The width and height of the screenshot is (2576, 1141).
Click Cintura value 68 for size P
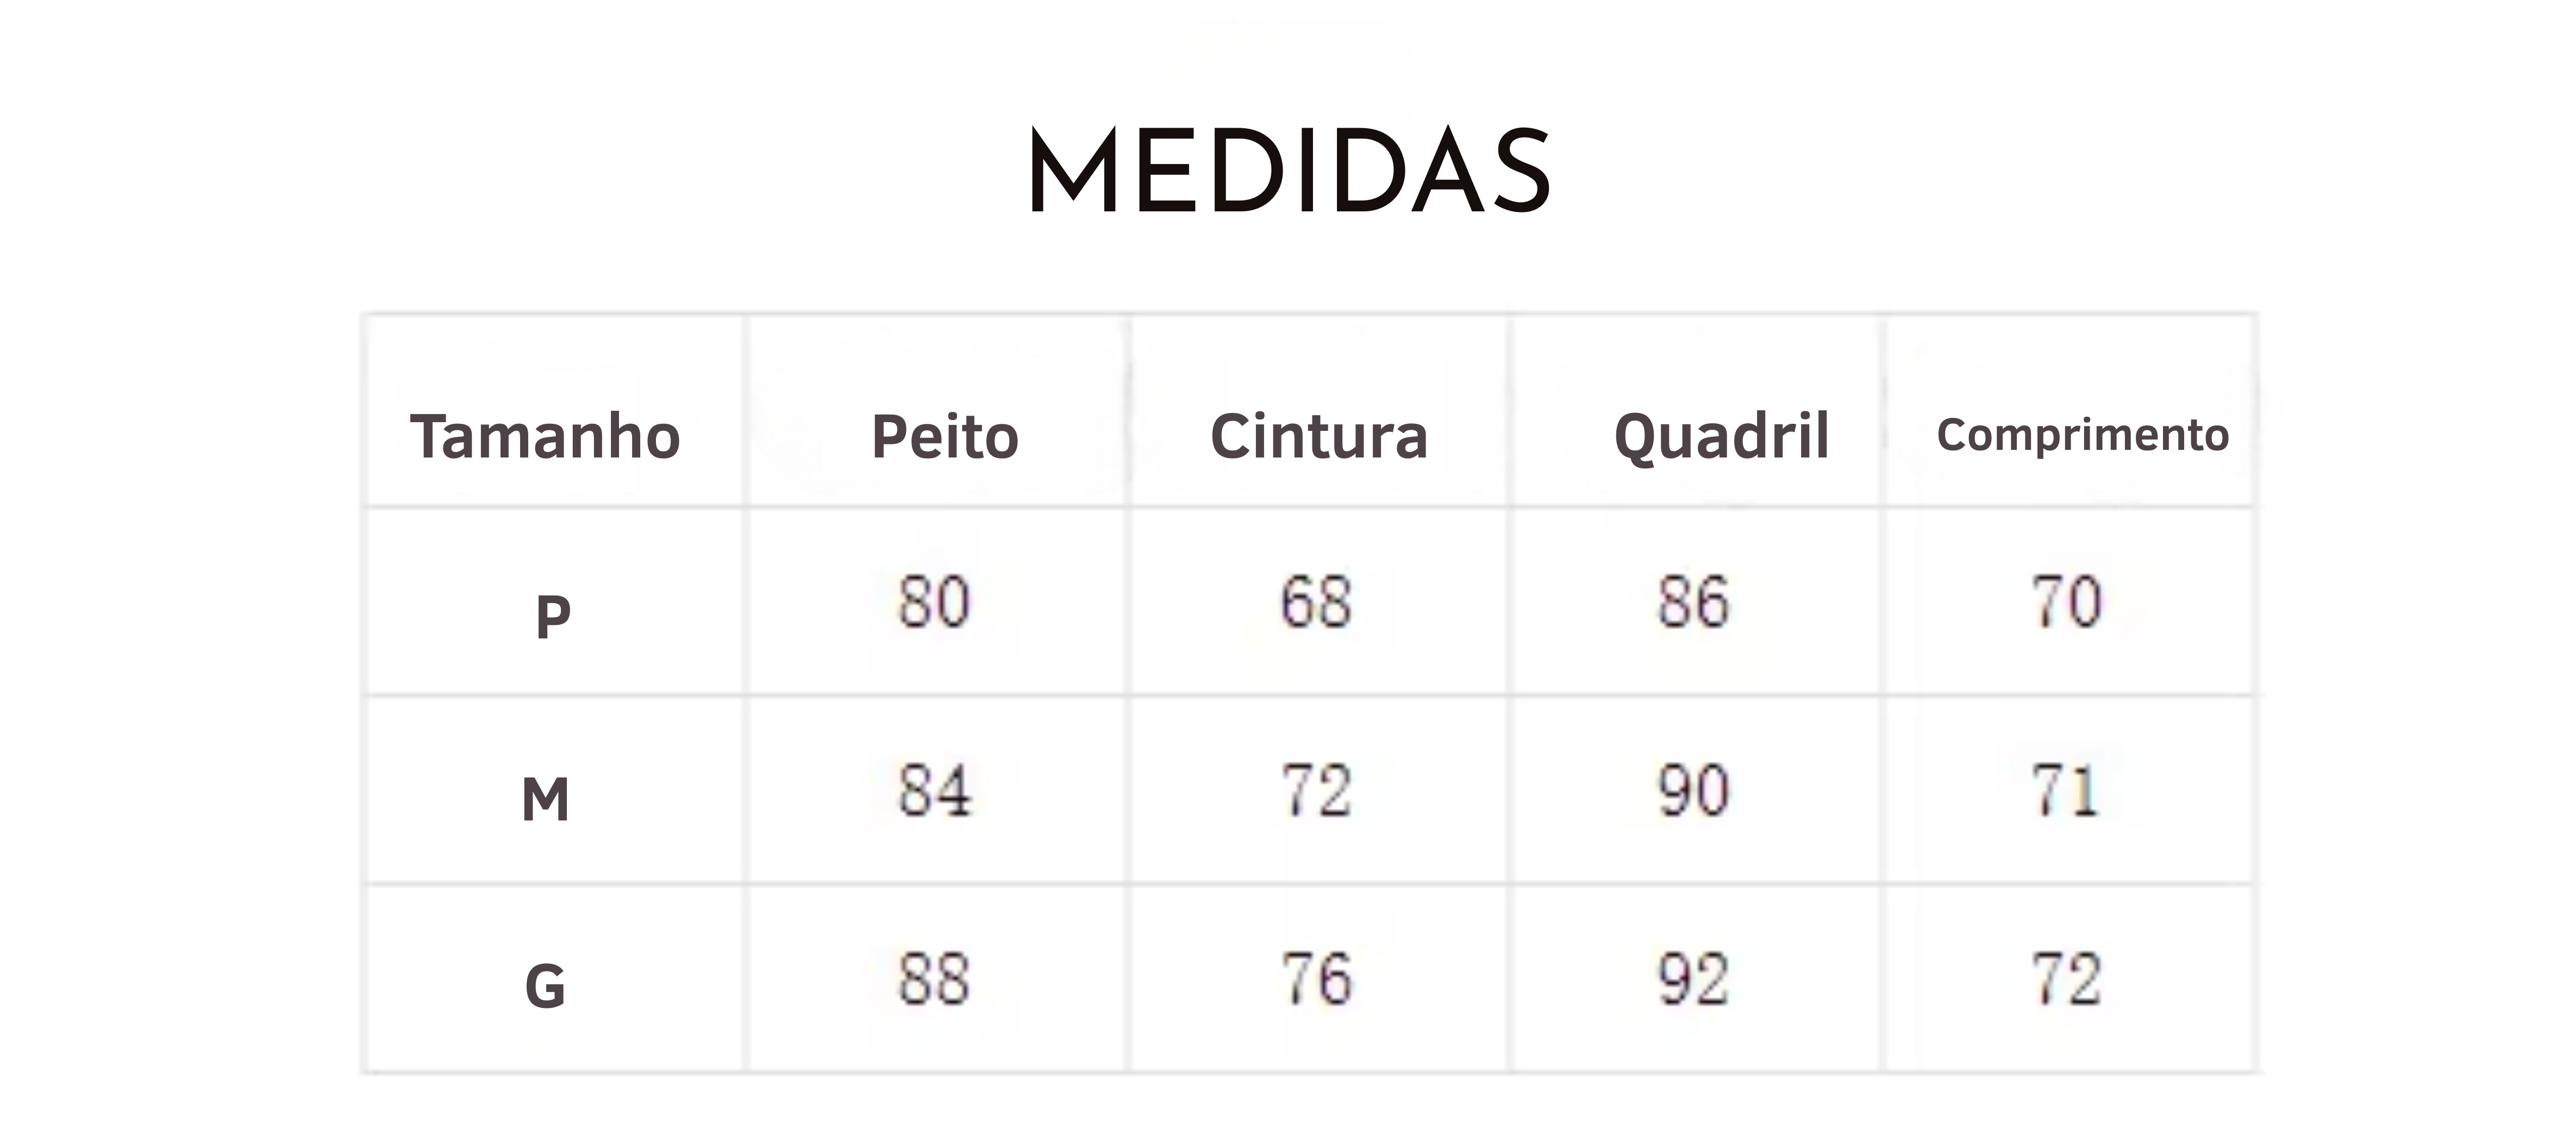pos(1317,603)
